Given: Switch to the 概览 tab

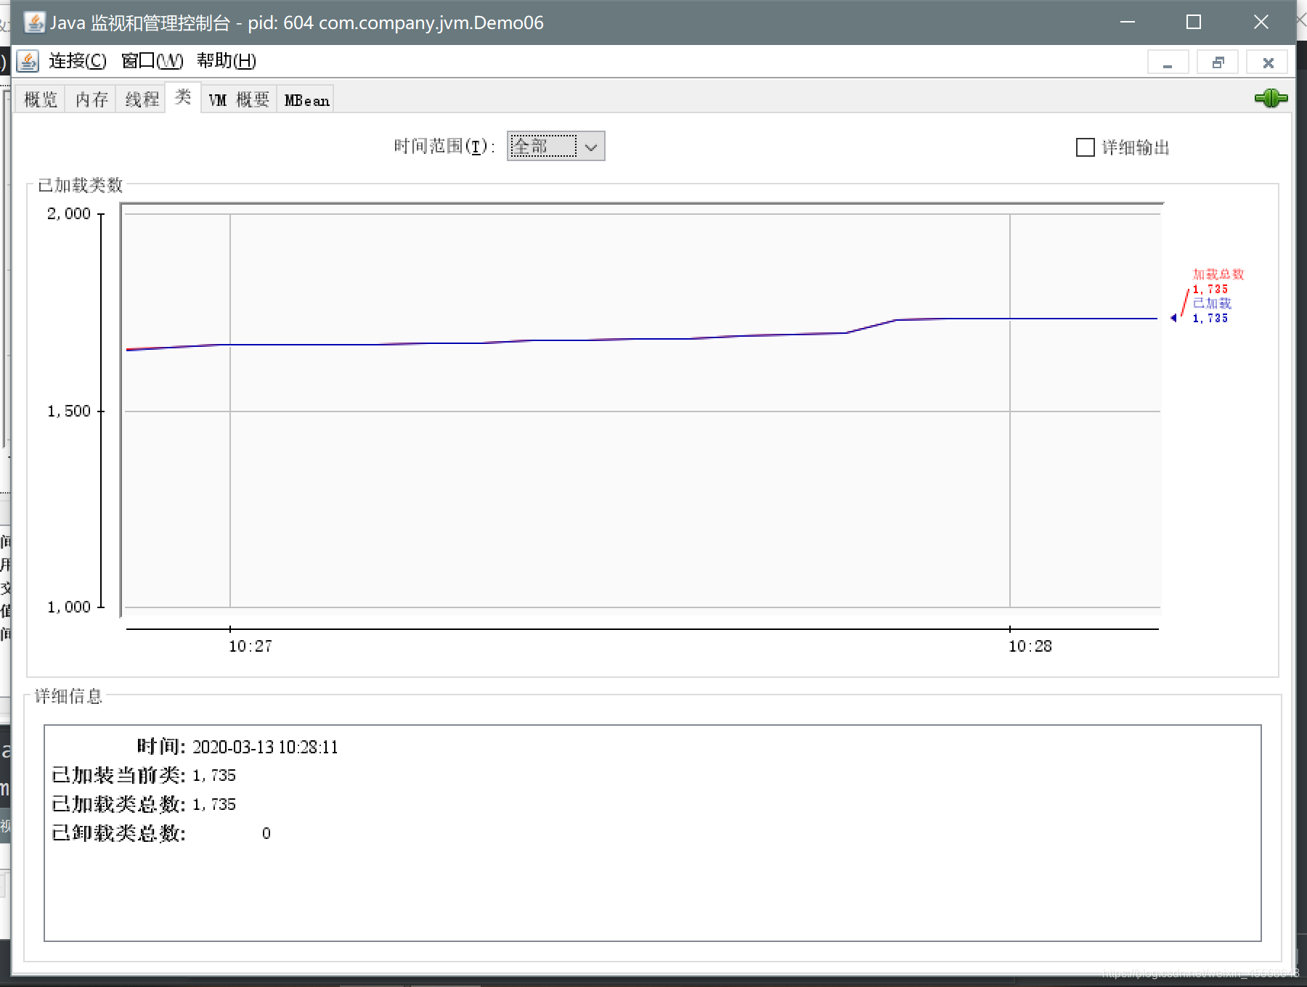Looking at the screenshot, I should (x=41, y=99).
